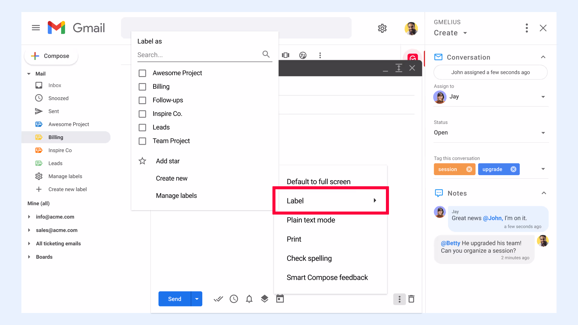
Task: Check the Billing label checkbox
Action: (142, 87)
